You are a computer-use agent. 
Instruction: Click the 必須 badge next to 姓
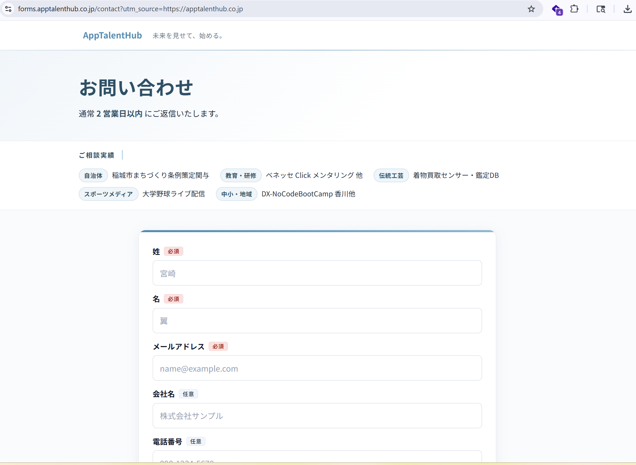point(173,251)
